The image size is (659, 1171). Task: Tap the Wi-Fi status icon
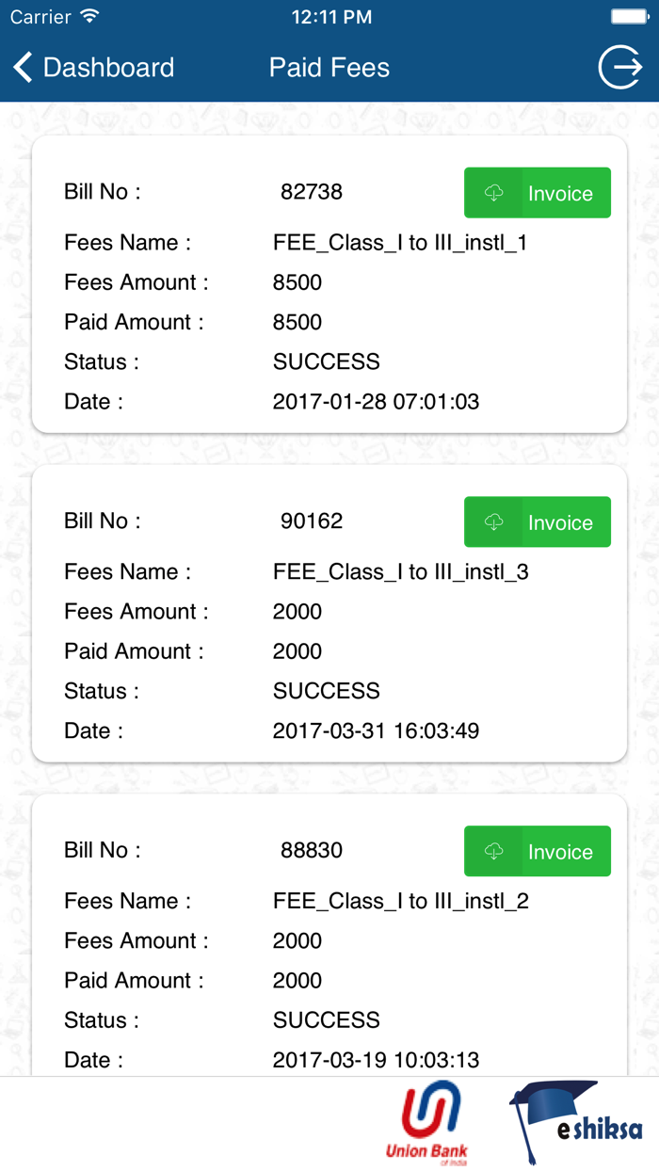pyautogui.click(x=90, y=17)
